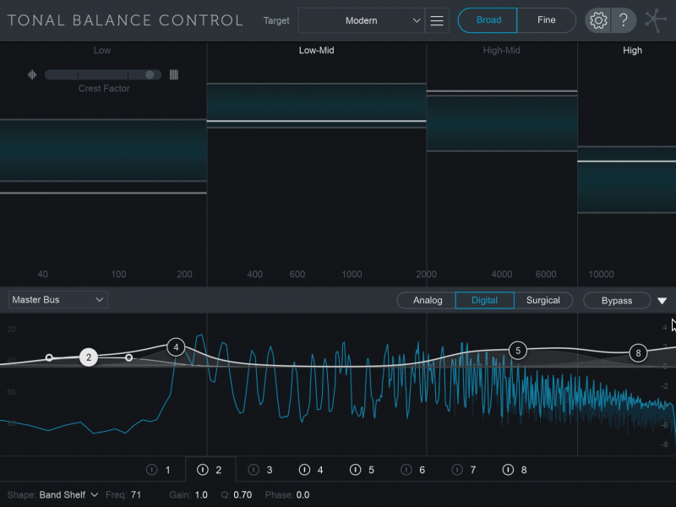Click the TONAL BALANCE CONTROL title
Viewport: 676px width, 507px height.
pyautogui.click(x=125, y=20)
